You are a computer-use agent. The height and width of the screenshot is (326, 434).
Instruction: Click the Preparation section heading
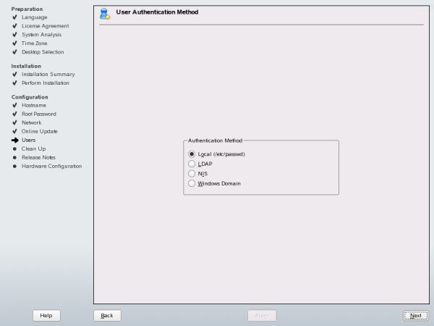coord(27,9)
